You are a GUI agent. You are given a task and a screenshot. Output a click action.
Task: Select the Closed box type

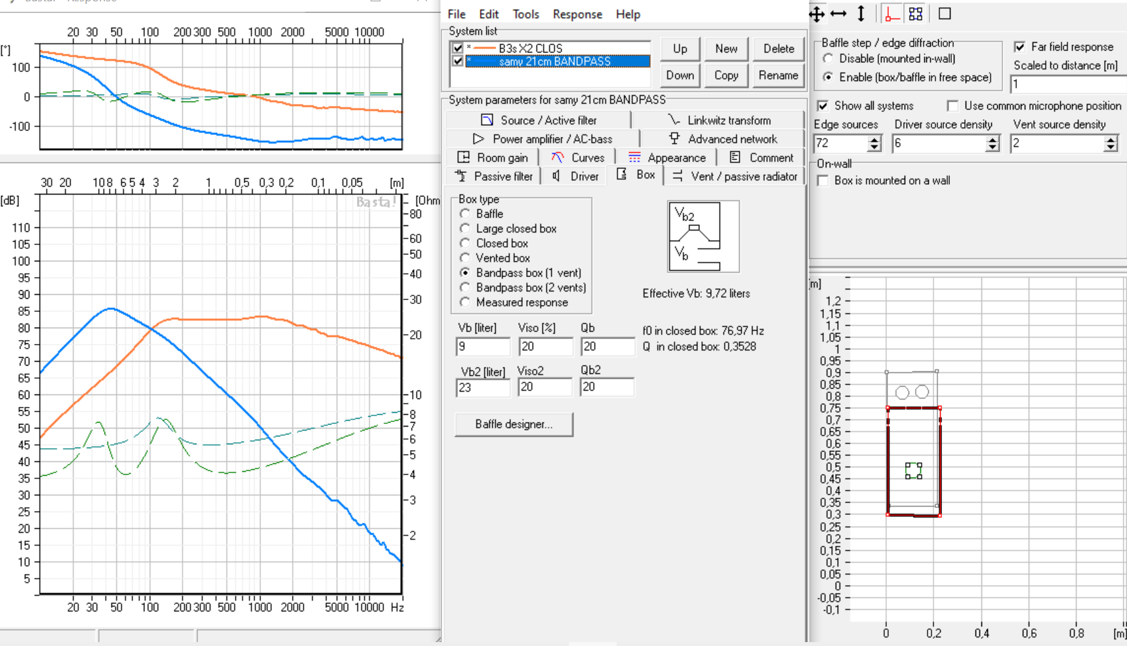click(x=465, y=243)
